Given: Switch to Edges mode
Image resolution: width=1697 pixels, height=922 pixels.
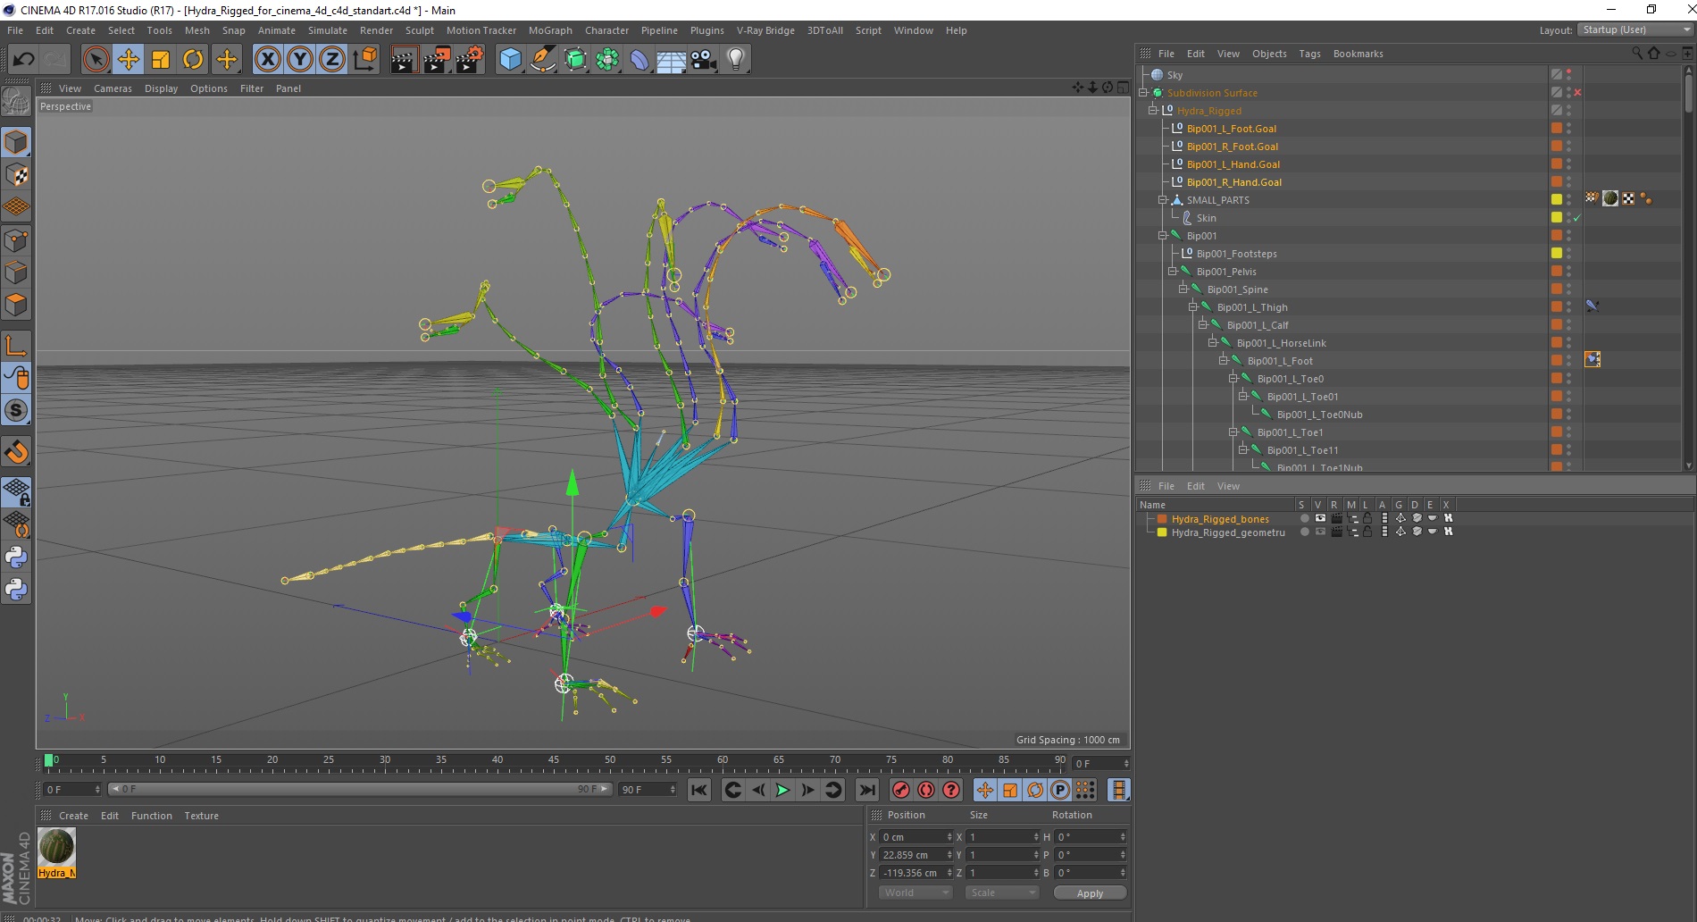Looking at the screenshot, I should [16, 272].
